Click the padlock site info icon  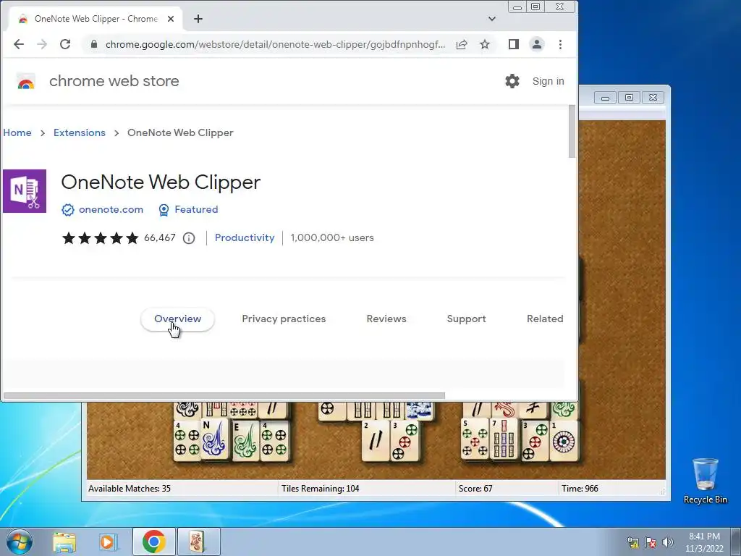[94, 44]
